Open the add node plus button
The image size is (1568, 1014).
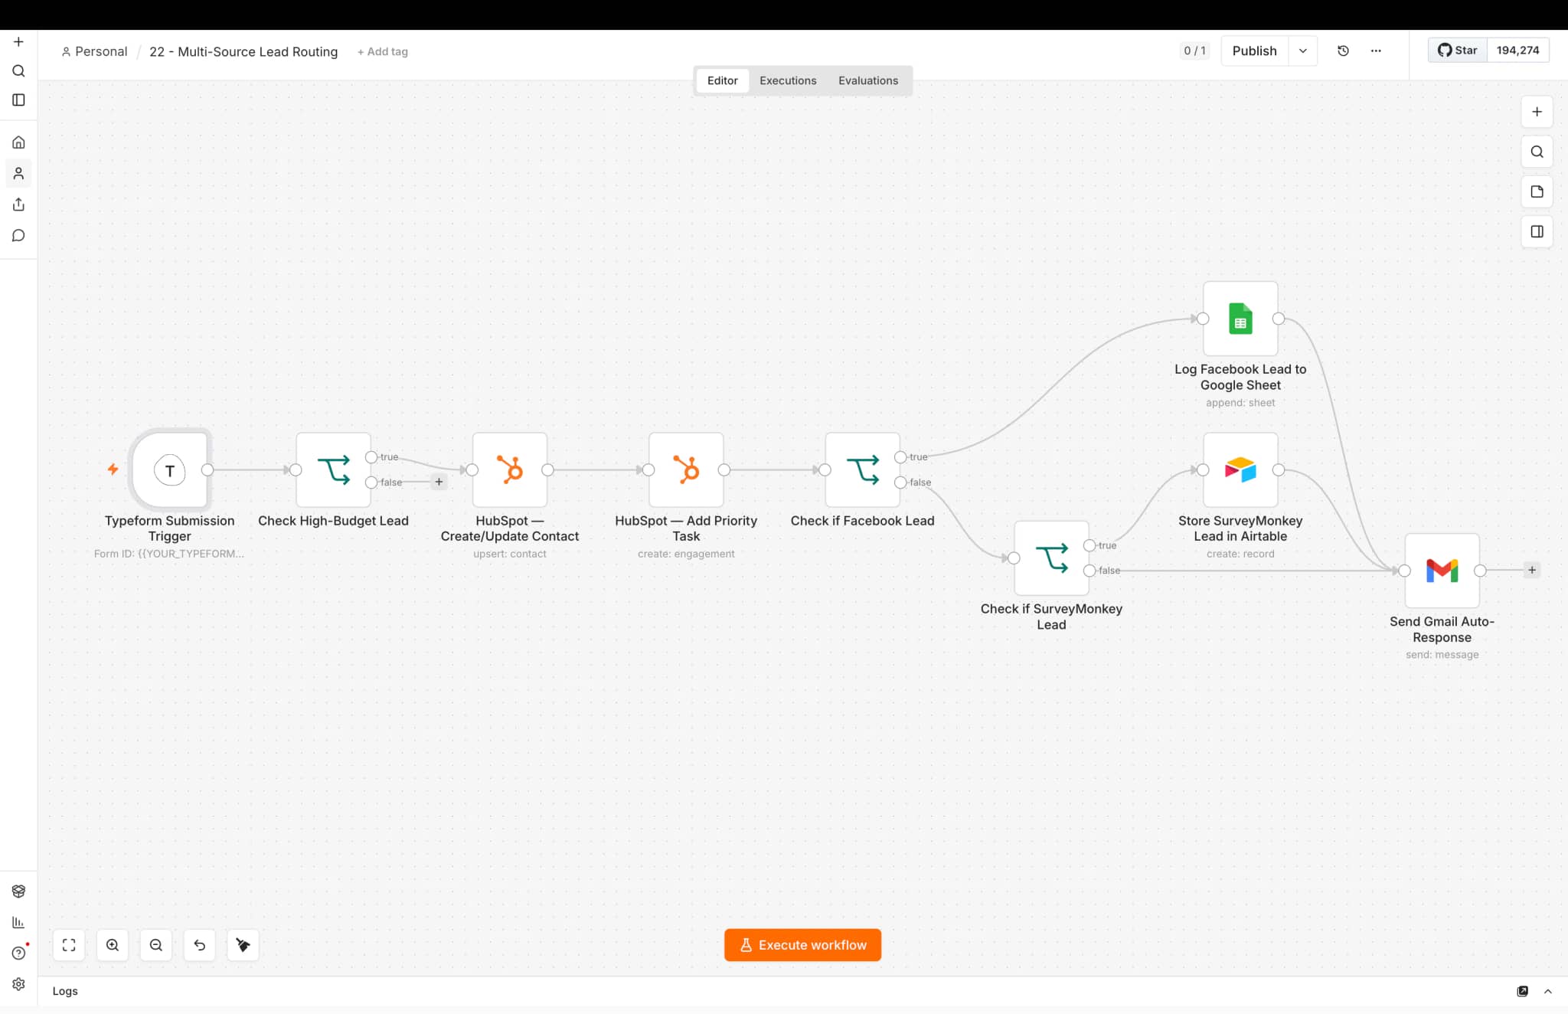coord(1537,112)
